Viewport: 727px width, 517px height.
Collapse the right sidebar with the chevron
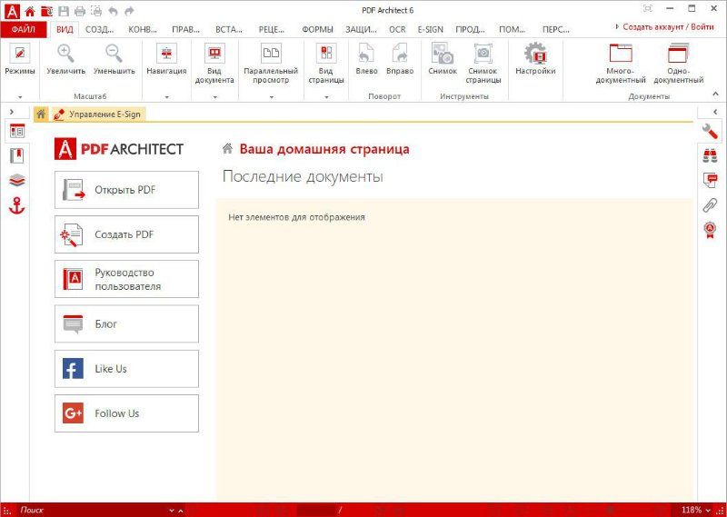715,112
